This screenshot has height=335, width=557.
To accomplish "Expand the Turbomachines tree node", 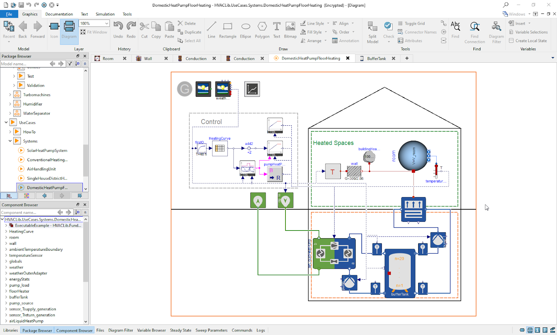I will 10,95.
